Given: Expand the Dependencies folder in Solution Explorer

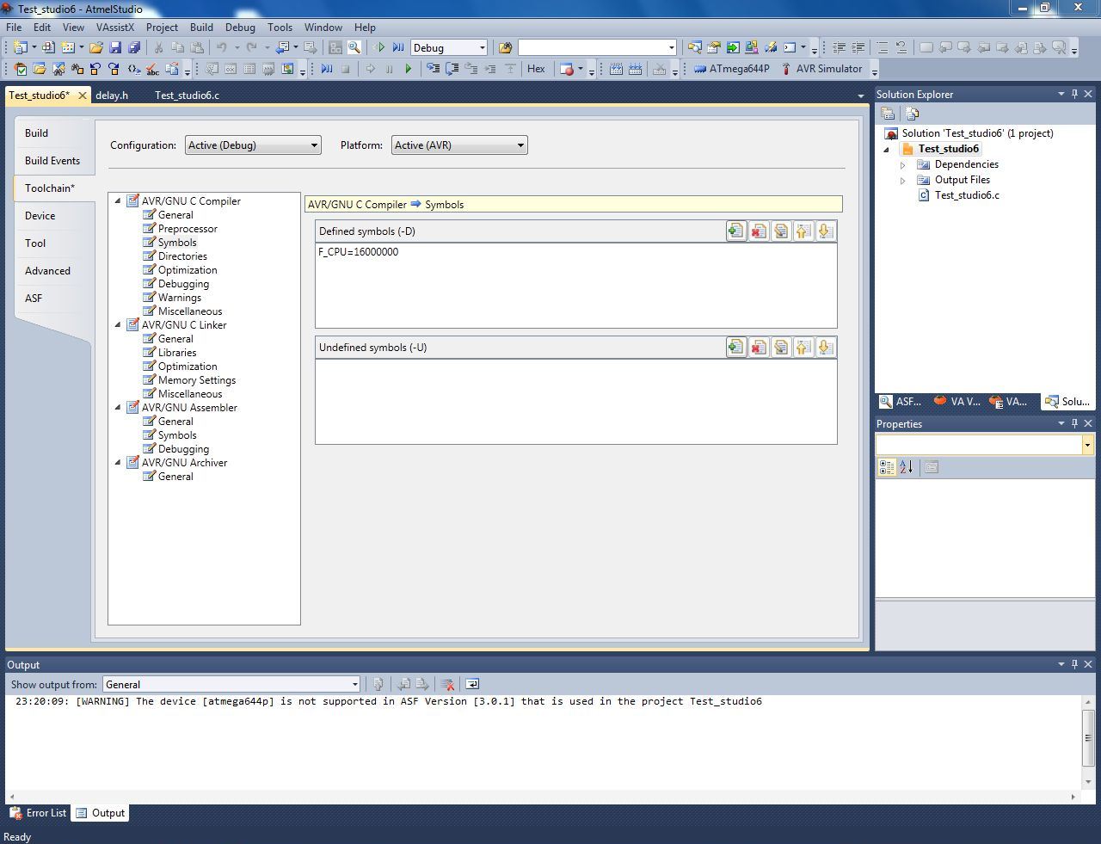Looking at the screenshot, I should coord(902,164).
